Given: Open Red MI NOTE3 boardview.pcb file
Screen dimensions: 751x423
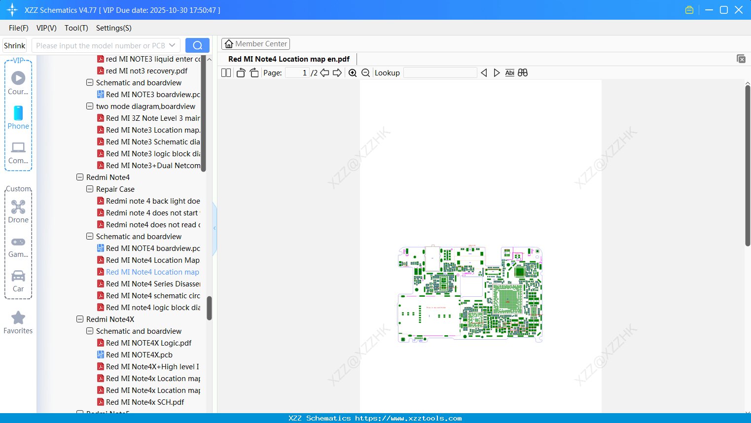Looking at the screenshot, I should pyautogui.click(x=148, y=95).
